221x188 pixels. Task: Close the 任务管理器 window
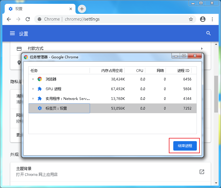click(195, 56)
